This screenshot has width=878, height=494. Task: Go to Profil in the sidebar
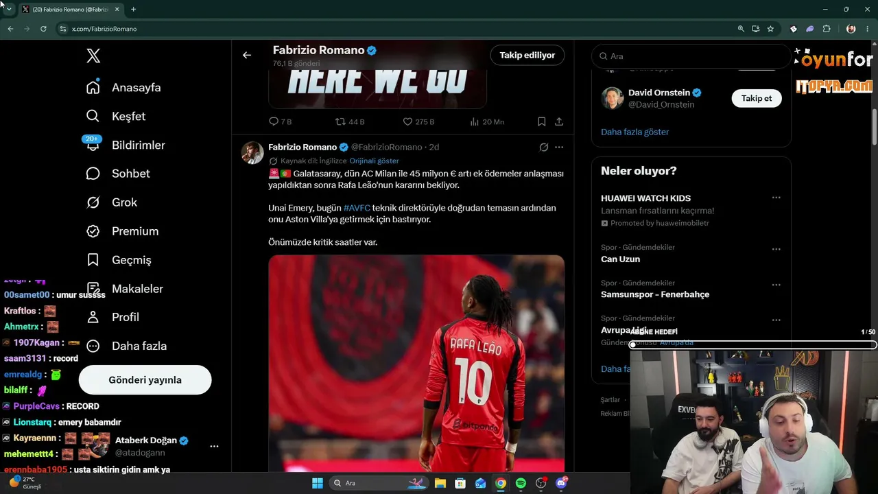pos(112,317)
